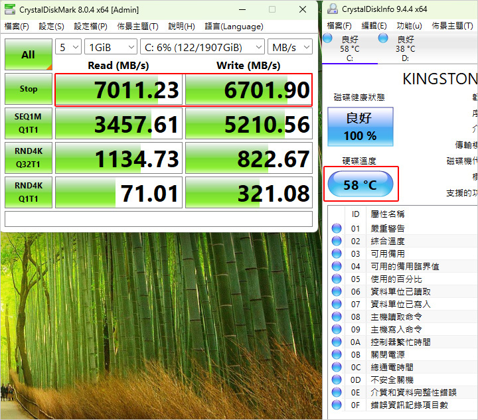
Task: Click the 7011.23 read result bar
Action: pos(119,90)
